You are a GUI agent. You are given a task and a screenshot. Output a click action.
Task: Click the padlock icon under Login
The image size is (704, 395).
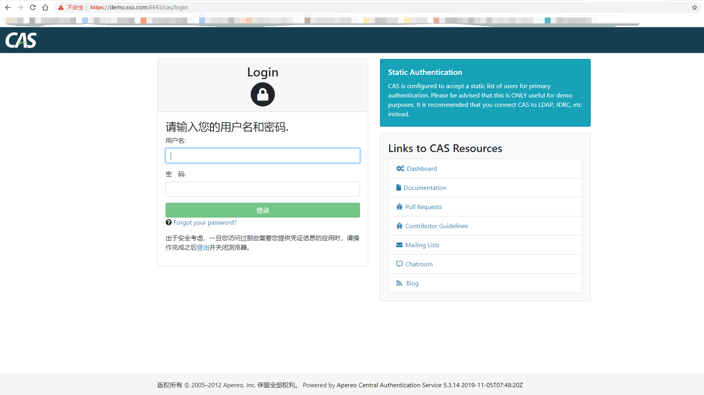pyautogui.click(x=262, y=94)
